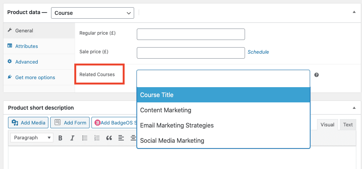This screenshot has width=362, height=169.
Task: Switch to the Visual editor tab
Action: click(327, 125)
